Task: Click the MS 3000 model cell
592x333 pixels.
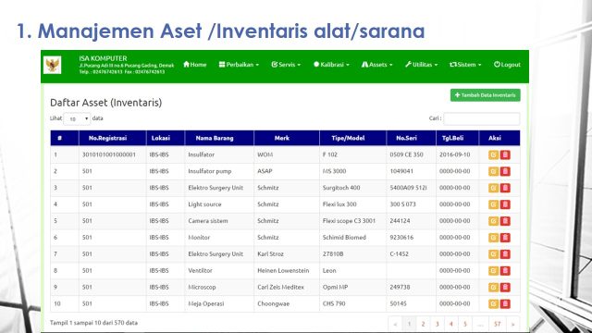Action: [334, 171]
